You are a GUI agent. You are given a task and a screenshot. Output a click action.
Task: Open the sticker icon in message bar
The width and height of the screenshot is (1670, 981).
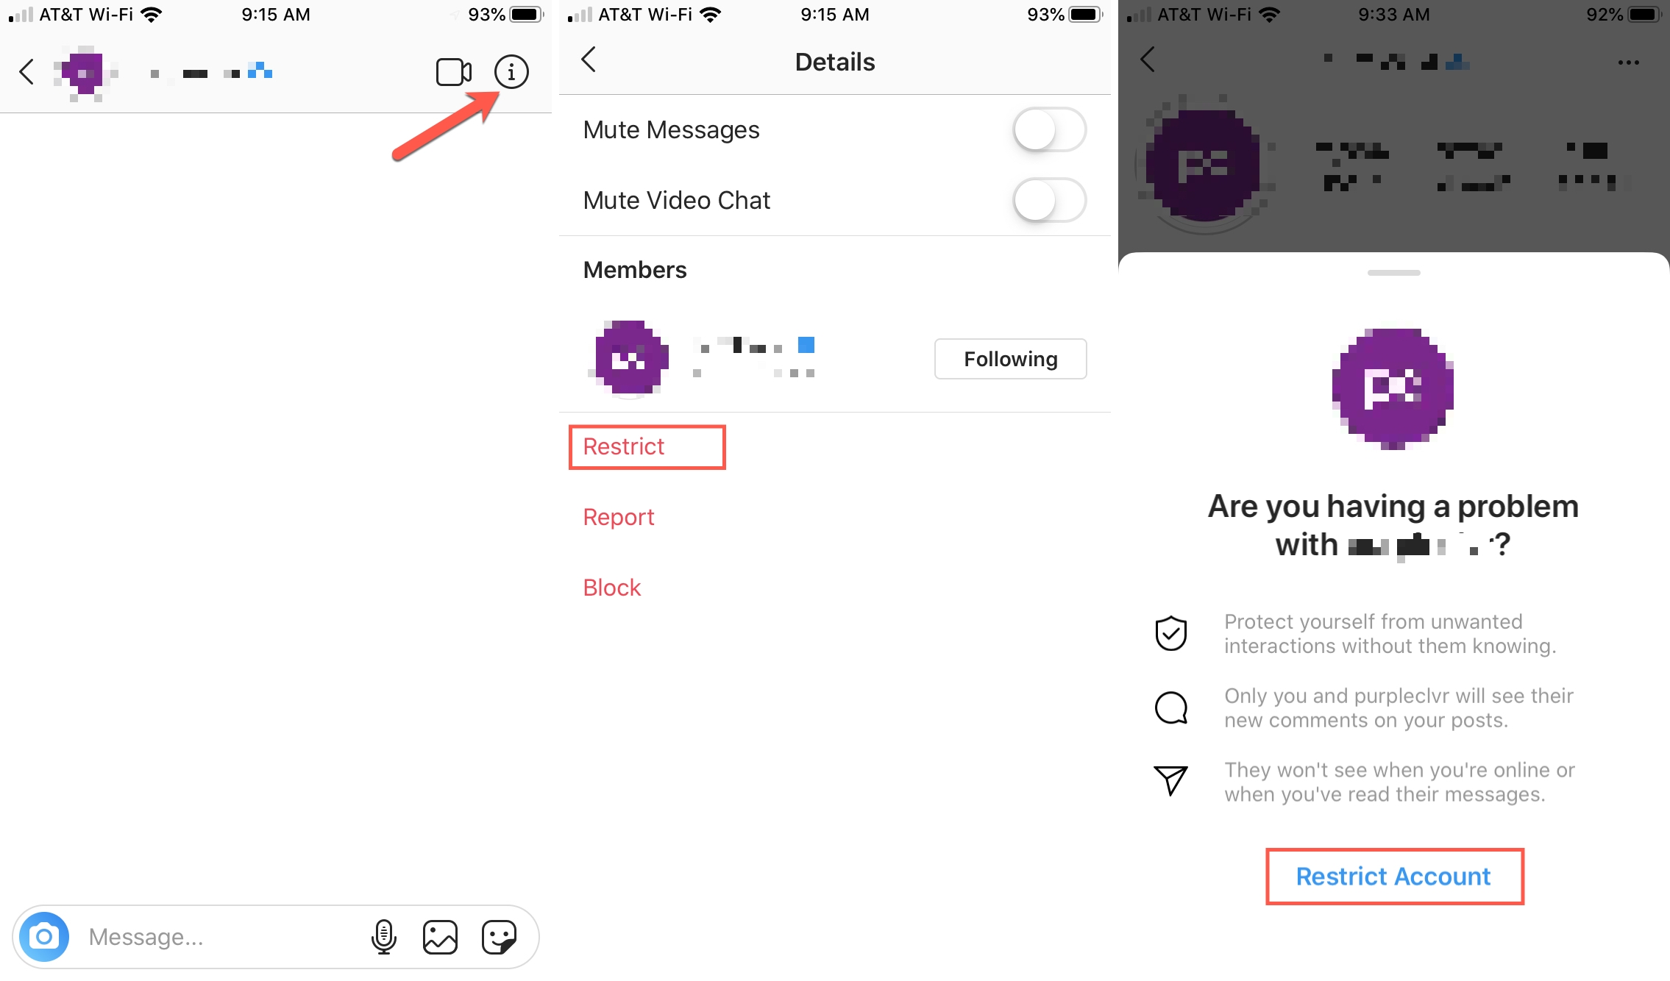coord(499,937)
